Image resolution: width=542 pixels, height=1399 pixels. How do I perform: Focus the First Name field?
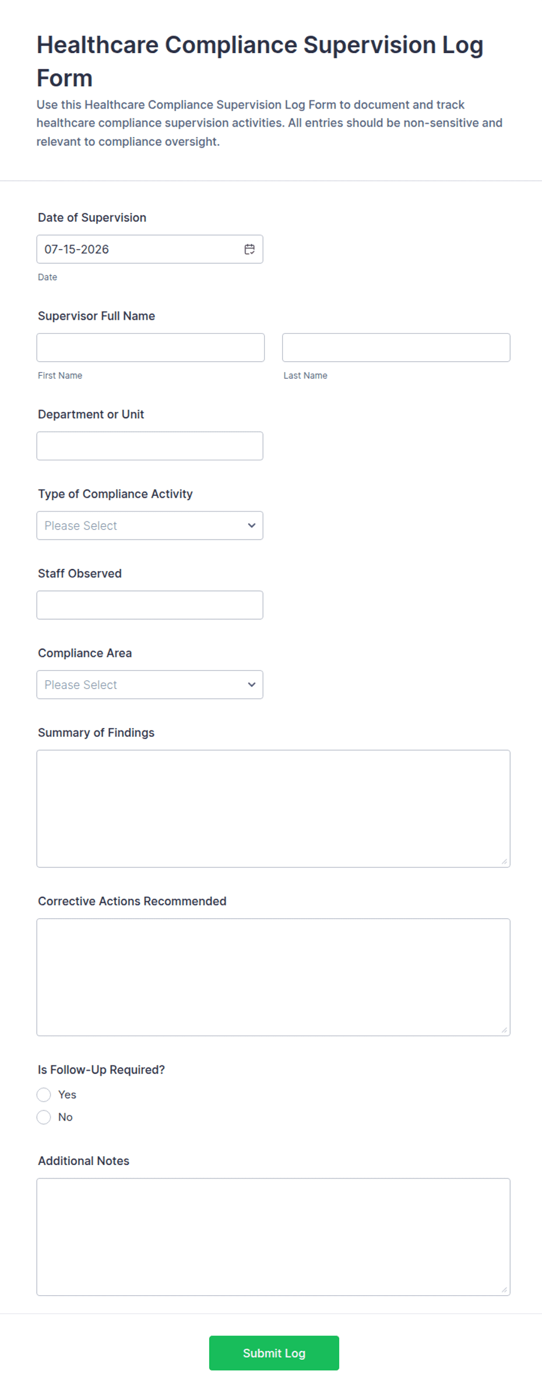(150, 348)
